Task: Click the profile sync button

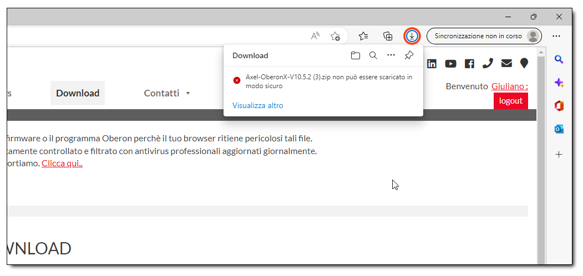Action: pos(484,36)
